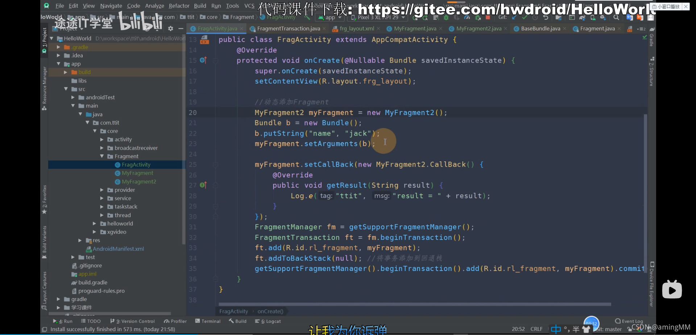Open the Event Log panel

click(x=629, y=321)
